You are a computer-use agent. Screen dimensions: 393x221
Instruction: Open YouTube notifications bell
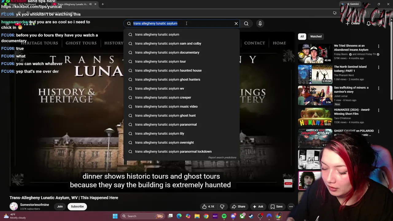369,23
